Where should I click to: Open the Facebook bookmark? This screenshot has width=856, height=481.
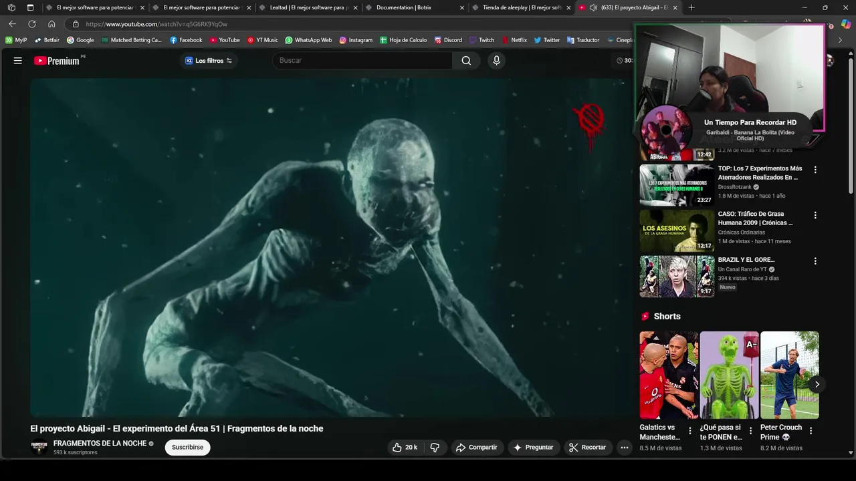[x=186, y=40]
